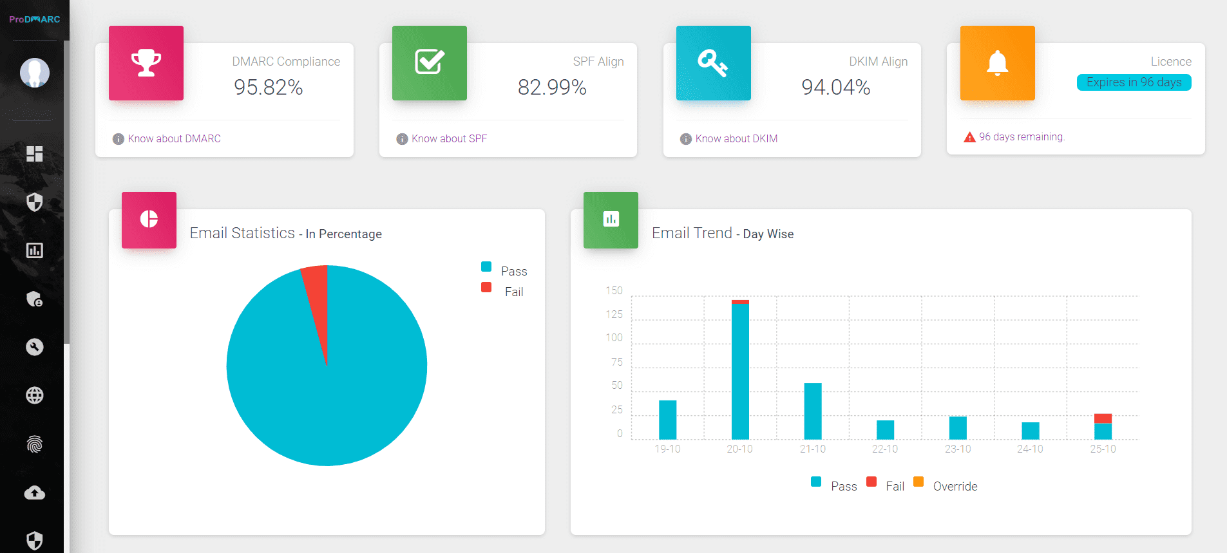This screenshot has height=553, width=1227.
Task: Toggle Pass legend in Email Statistics pie chart
Action: tap(505, 270)
